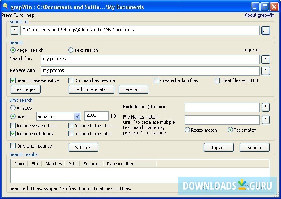
Task: Sort results by Size column header
Action: 35,164
